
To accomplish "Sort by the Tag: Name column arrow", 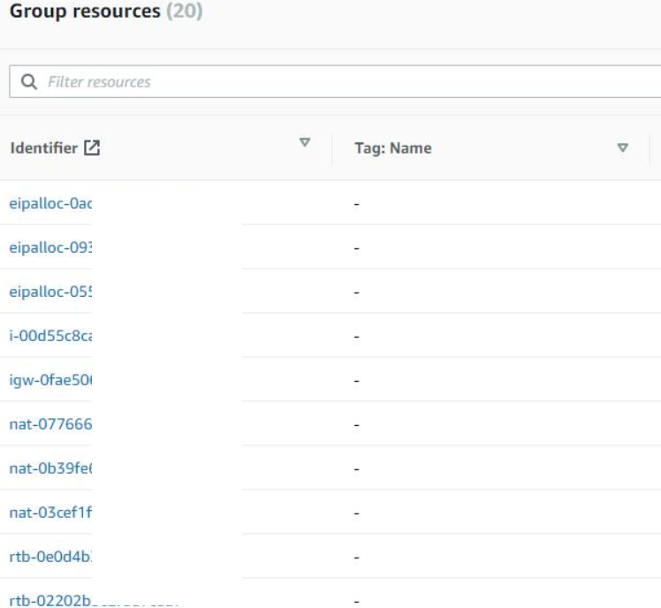I will [622, 148].
